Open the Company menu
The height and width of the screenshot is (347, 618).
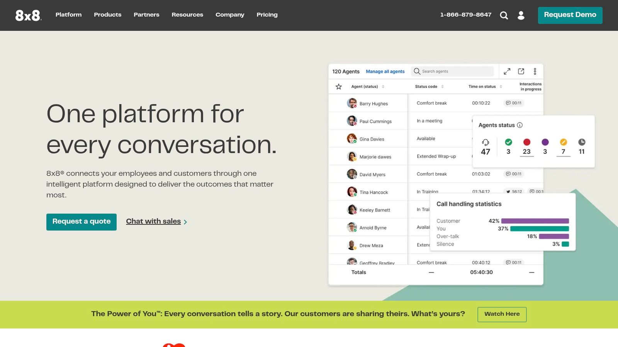(230, 15)
